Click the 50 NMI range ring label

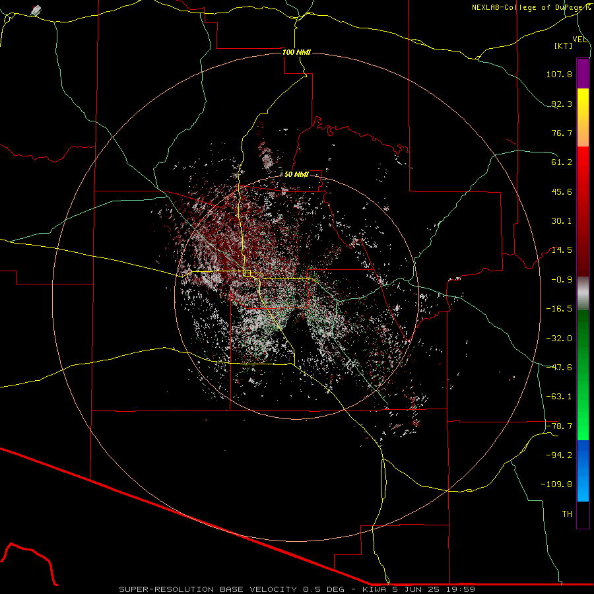[296, 175]
